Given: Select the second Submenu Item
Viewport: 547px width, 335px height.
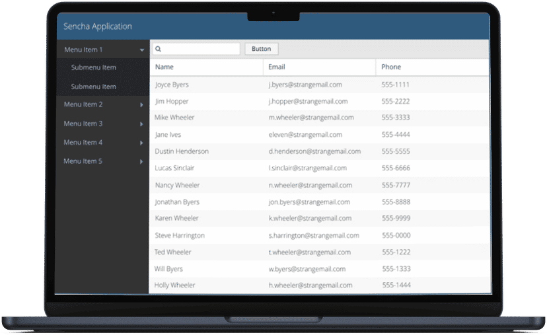Looking at the screenshot, I should (93, 87).
